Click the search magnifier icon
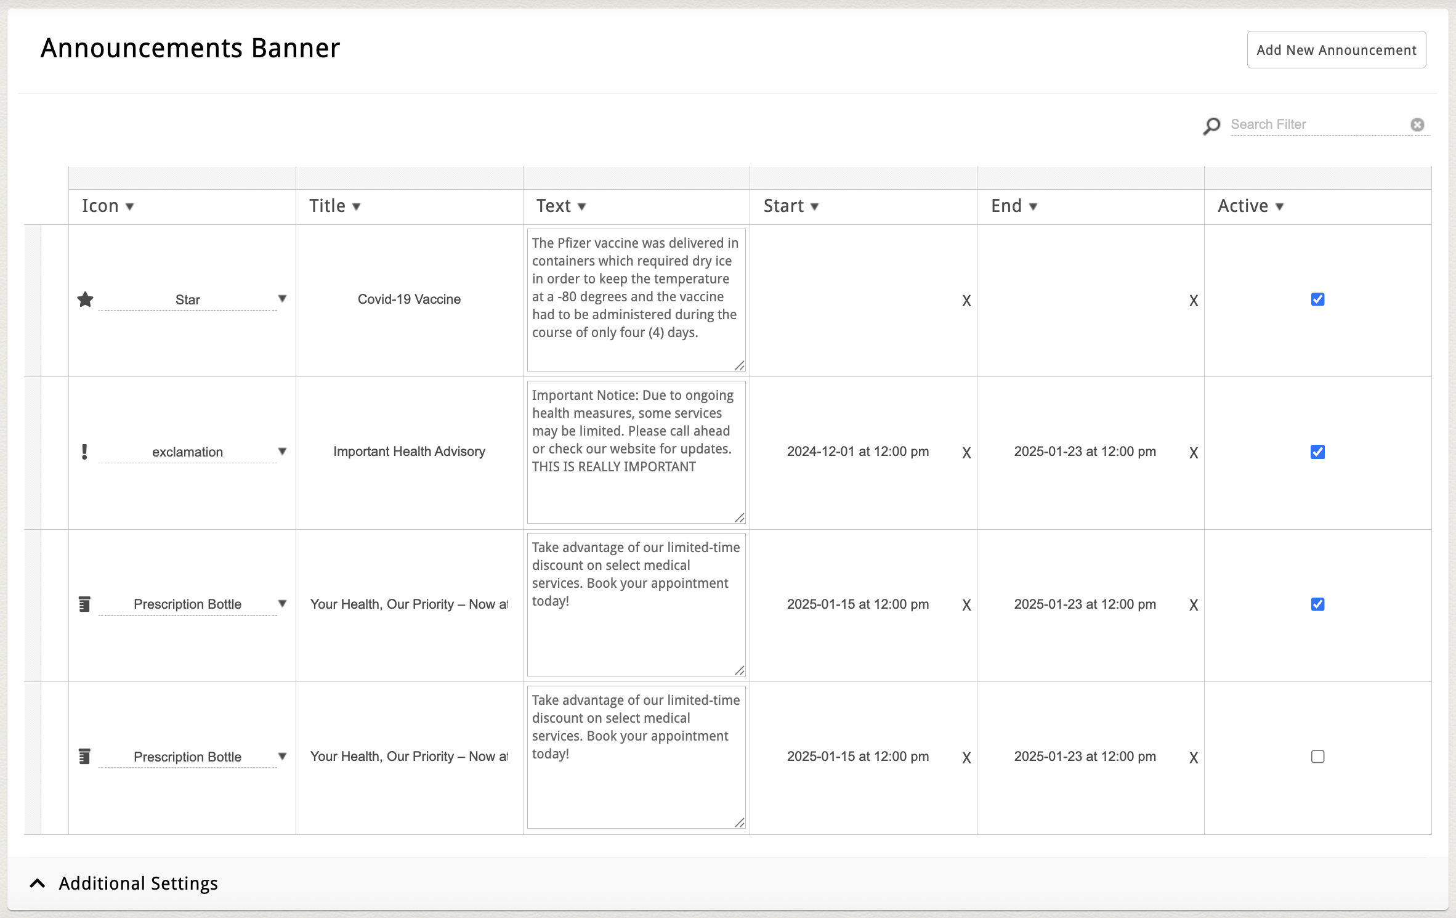 (x=1211, y=126)
